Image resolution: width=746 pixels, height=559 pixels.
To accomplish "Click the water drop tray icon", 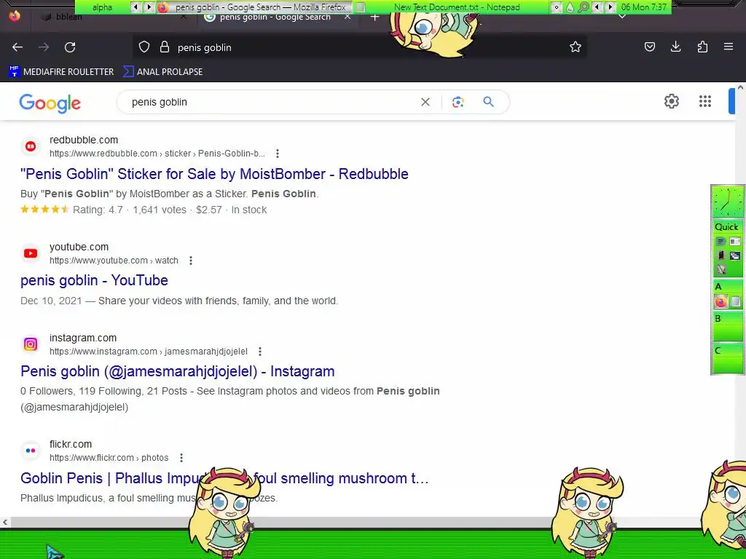I will [x=570, y=7].
